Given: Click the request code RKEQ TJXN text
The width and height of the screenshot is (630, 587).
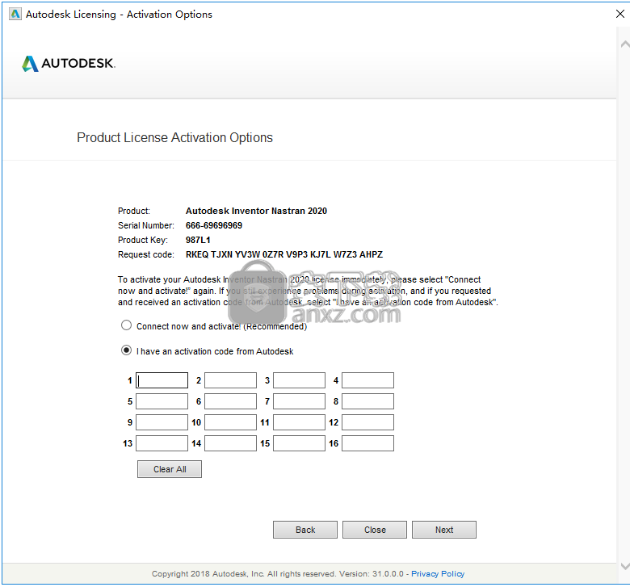Looking at the screenshot, I should coord(284,254).
